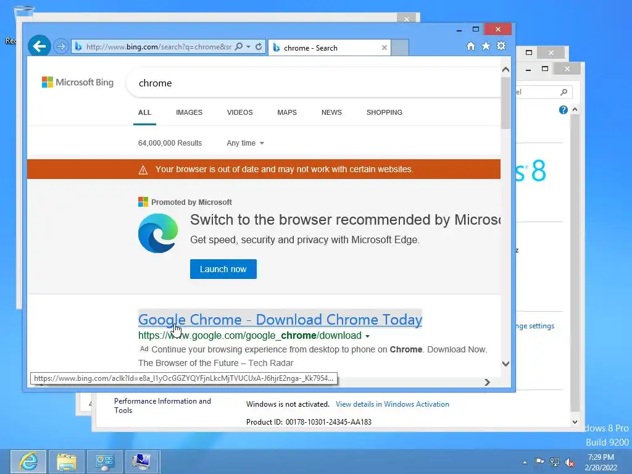Open Performance Information and Tools link
This screenshot has width=632, height=474.
pyautogui.click(x=162, y=405)
